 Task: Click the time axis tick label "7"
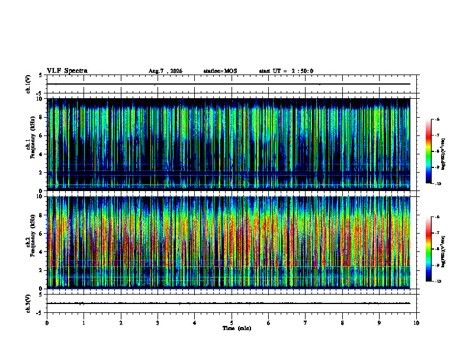click(306, 323)
